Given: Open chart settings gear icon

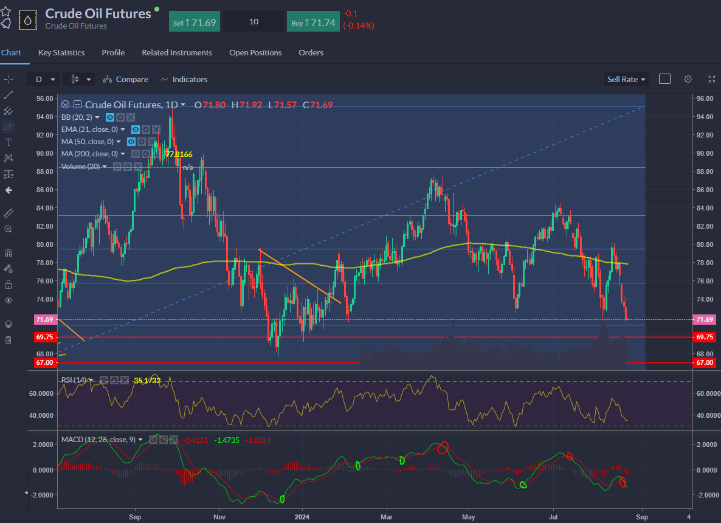Looking at the screenshot, I should pos(688,79).
